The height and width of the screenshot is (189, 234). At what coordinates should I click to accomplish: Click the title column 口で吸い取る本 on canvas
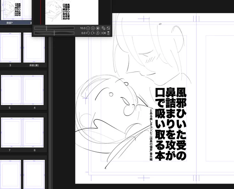[x=160, y=124]
